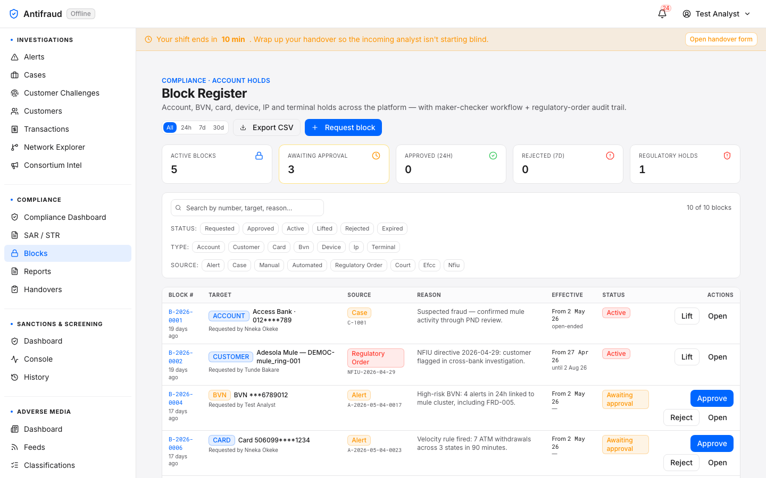Viewport: 766px width, 478px height.
Task: Click the Request block button
Action: (x=343, y=127)
